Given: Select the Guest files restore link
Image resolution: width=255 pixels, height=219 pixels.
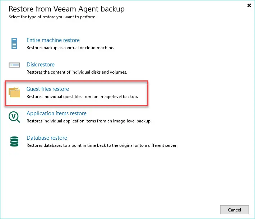Looking at the screenshot, I should (48, 89).
